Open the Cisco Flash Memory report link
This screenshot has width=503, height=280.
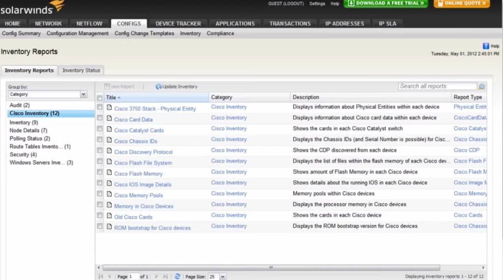(x=138, y=174)
